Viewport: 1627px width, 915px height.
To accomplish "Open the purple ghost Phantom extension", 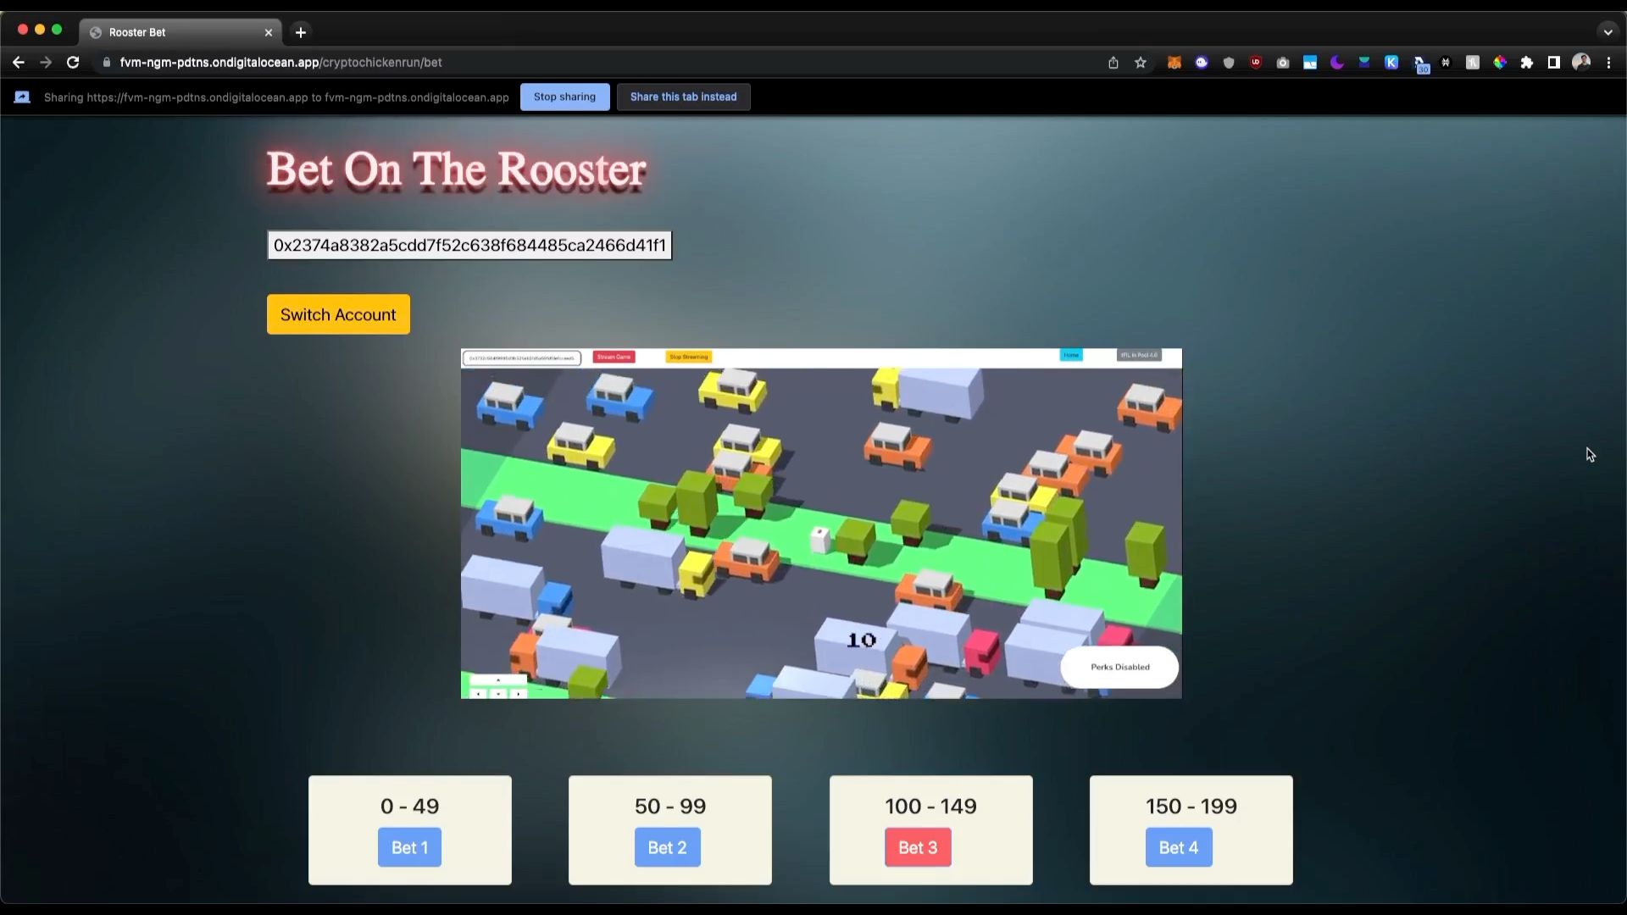I will coord(1202,63).
